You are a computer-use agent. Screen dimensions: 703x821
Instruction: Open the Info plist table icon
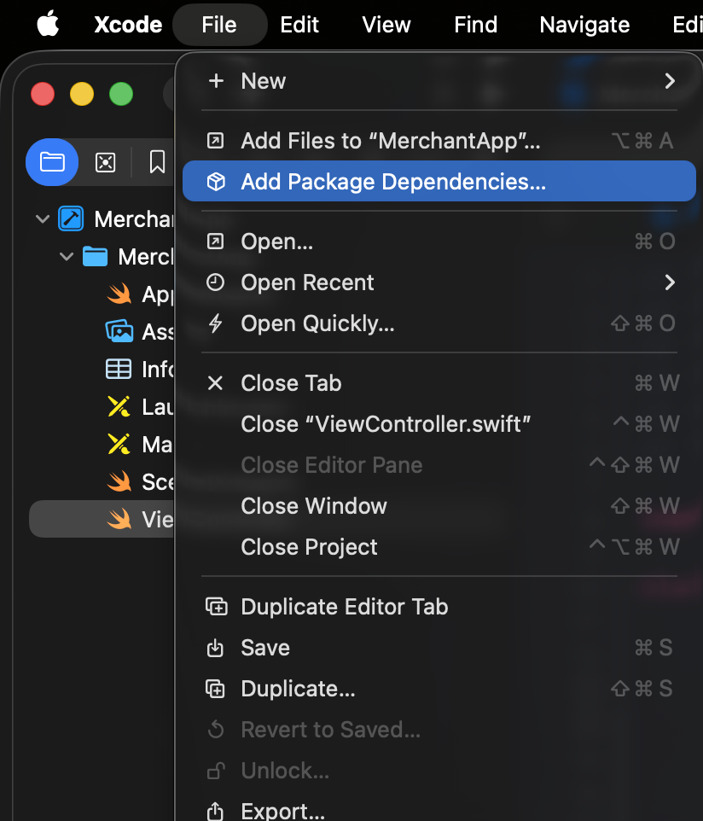click(x=119, y=370)
